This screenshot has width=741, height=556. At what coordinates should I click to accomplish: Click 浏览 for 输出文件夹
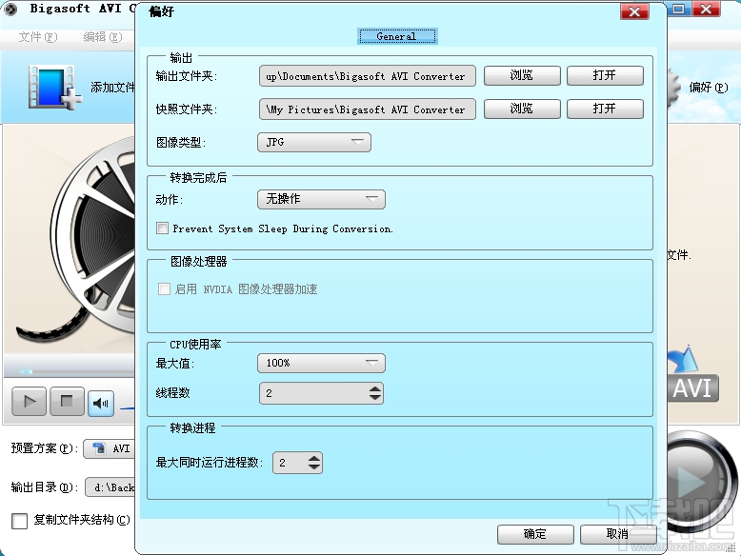click(522, 75)
